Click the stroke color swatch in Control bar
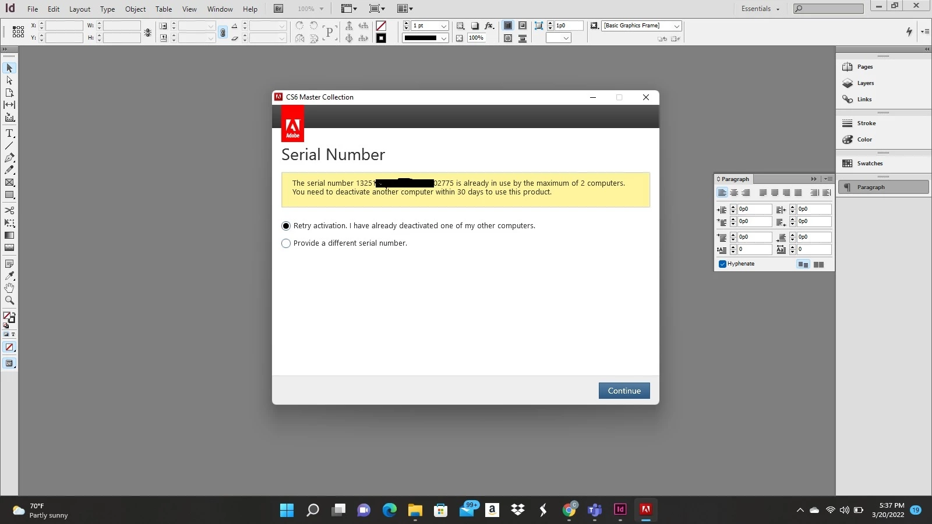The image size is (932, 524). tap(381, 38)
